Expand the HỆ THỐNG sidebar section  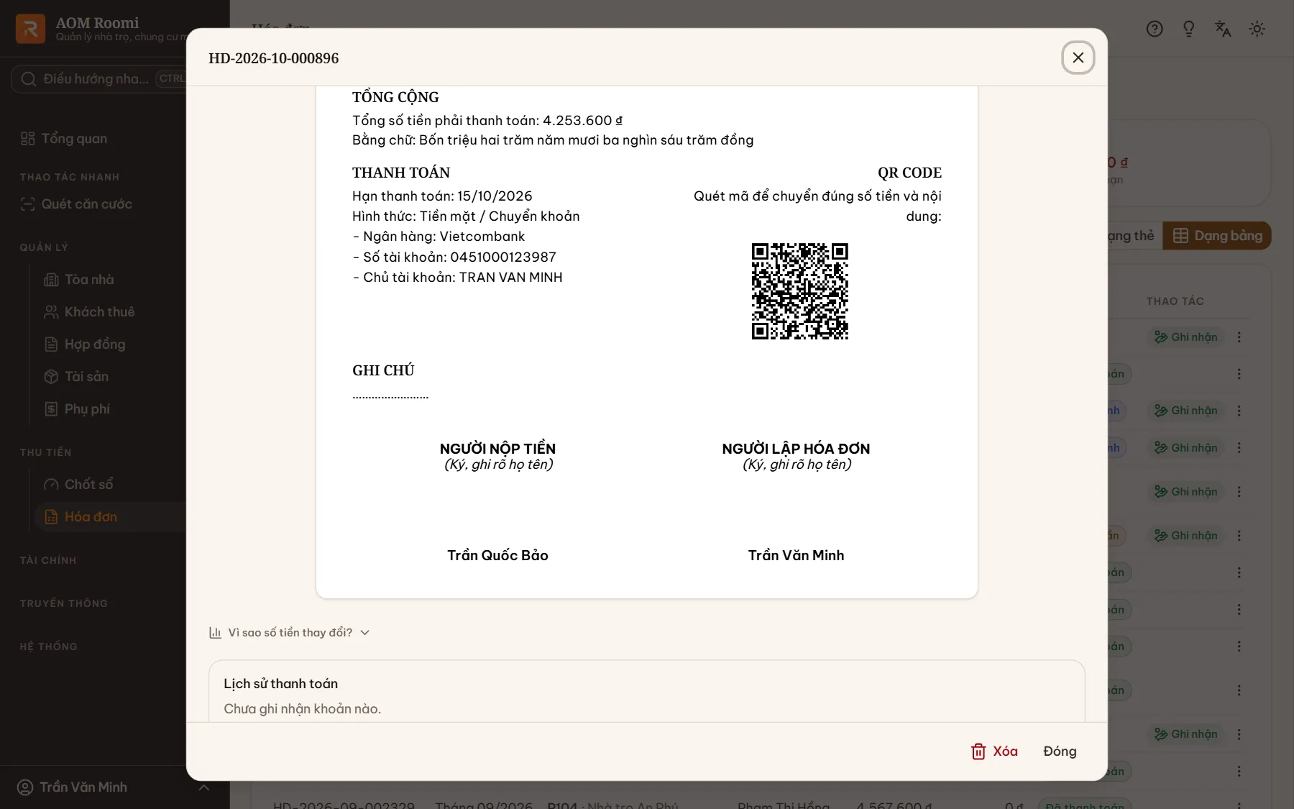pyautogui.click(x=48, y=646)
